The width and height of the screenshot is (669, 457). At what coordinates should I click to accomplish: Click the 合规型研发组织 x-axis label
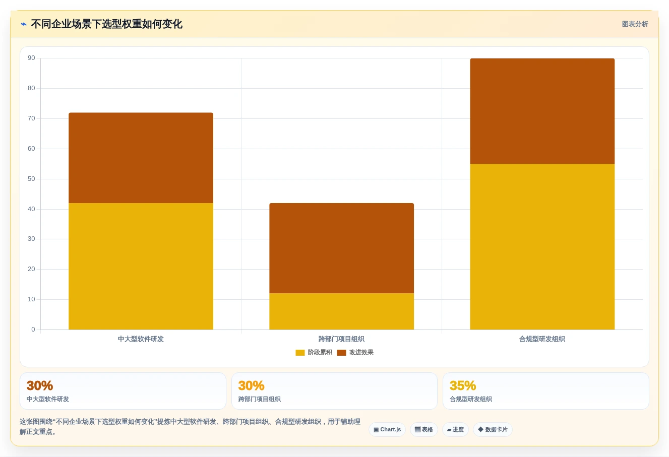point(542,339)
